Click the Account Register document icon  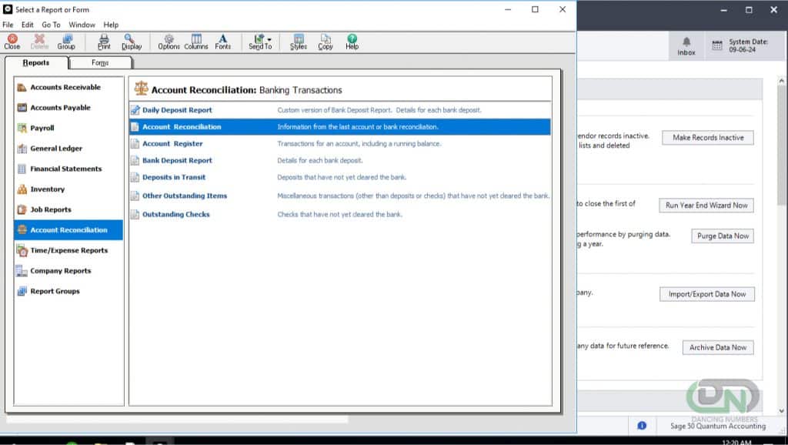pyautogui.click(x=135, y=144)
